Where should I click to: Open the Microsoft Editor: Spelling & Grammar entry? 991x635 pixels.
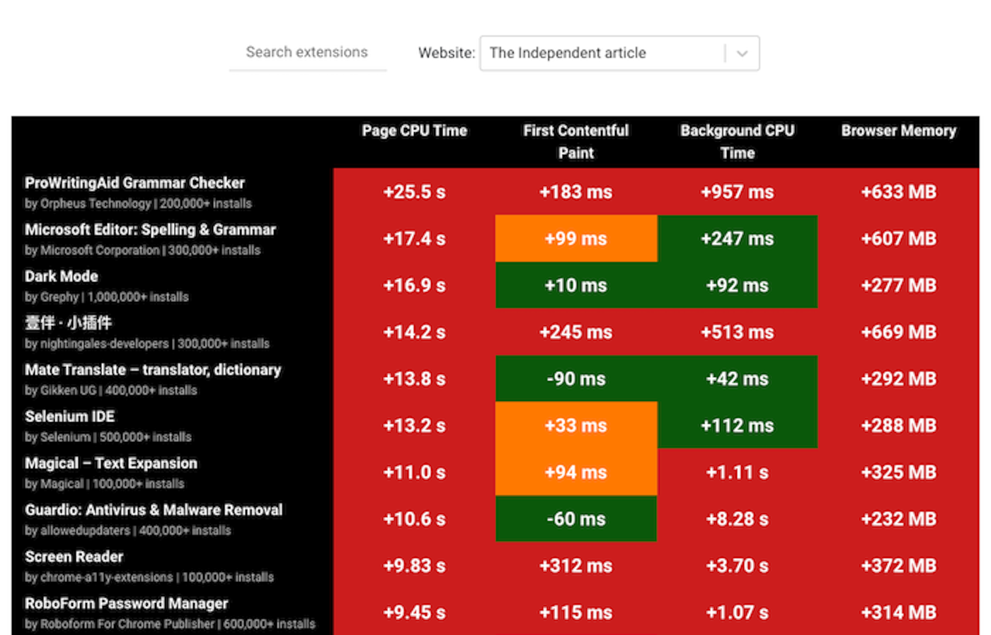tap(150, 229)
